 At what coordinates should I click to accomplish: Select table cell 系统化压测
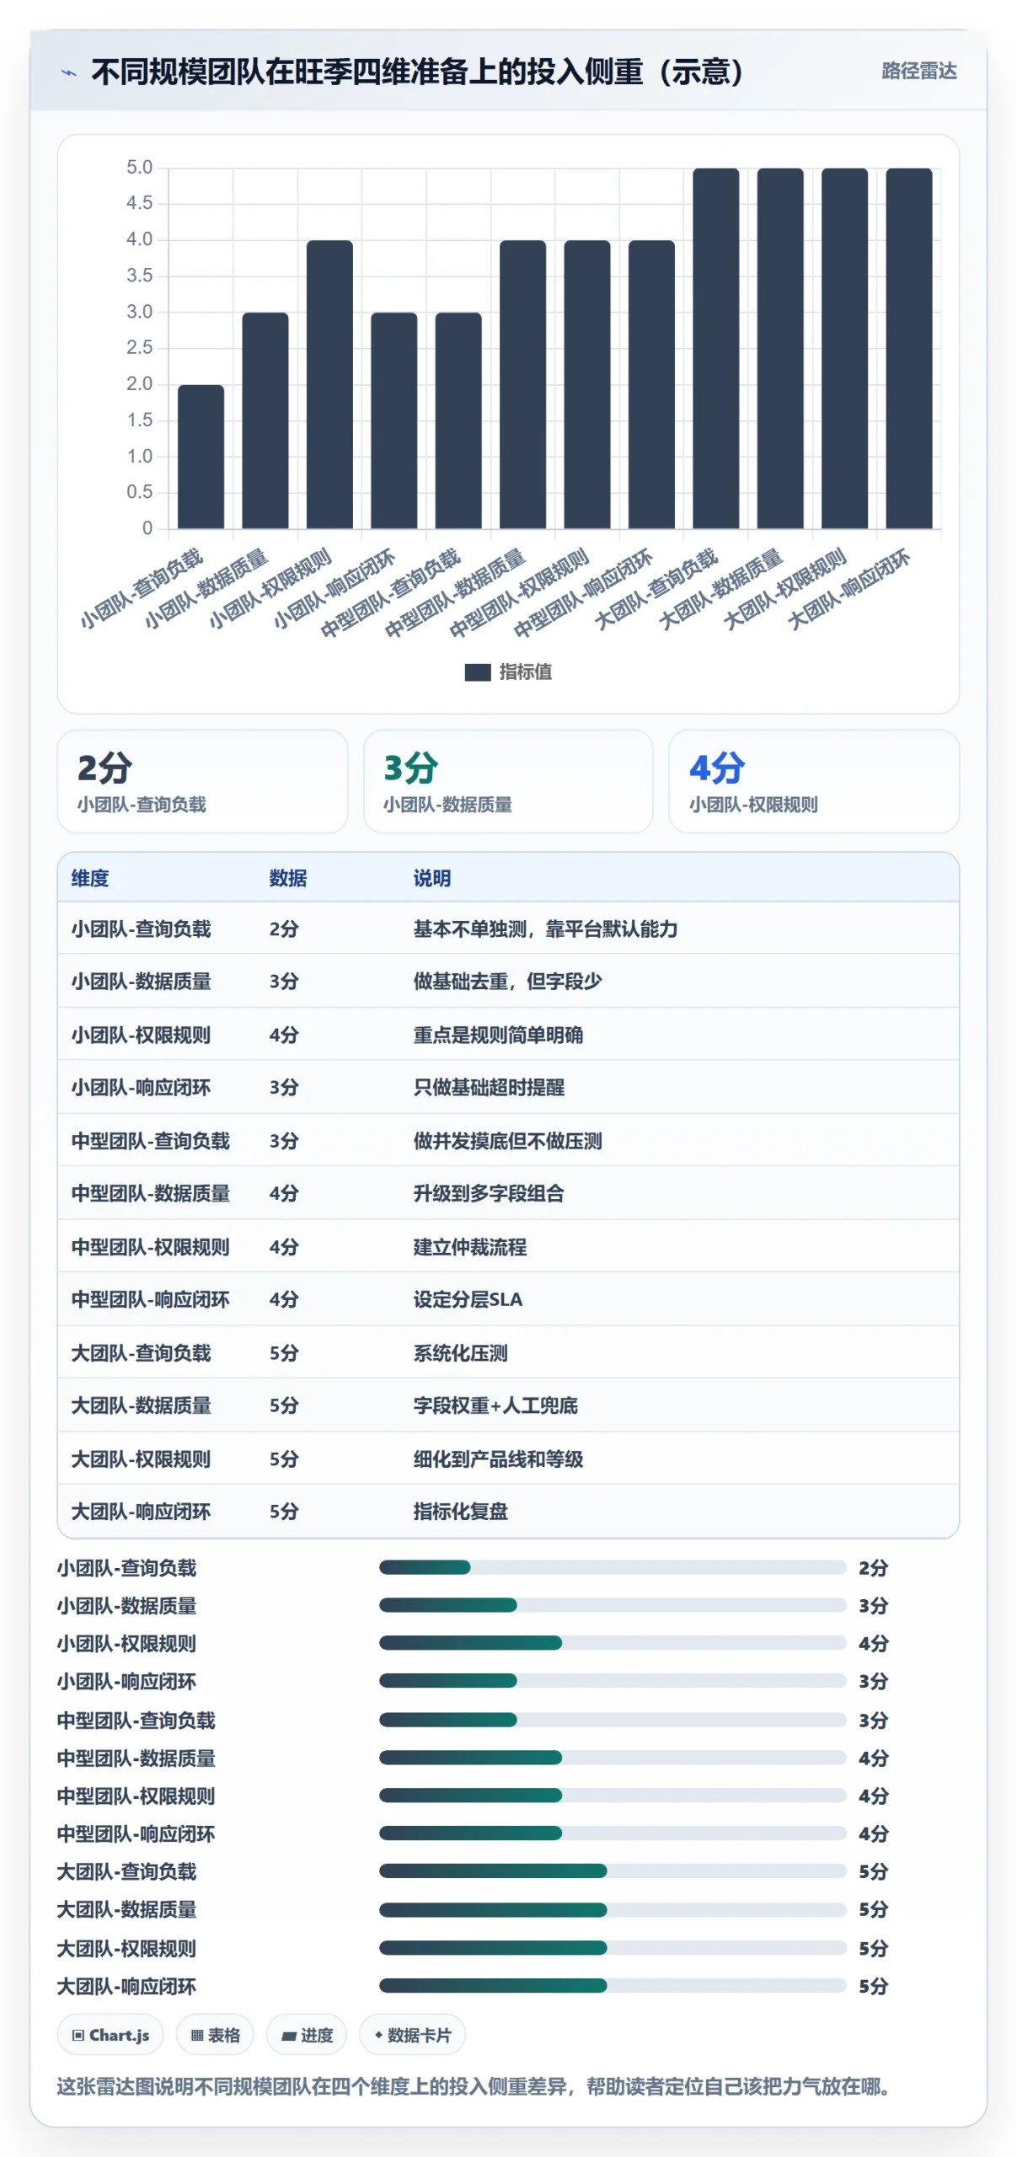point(460,1353)
